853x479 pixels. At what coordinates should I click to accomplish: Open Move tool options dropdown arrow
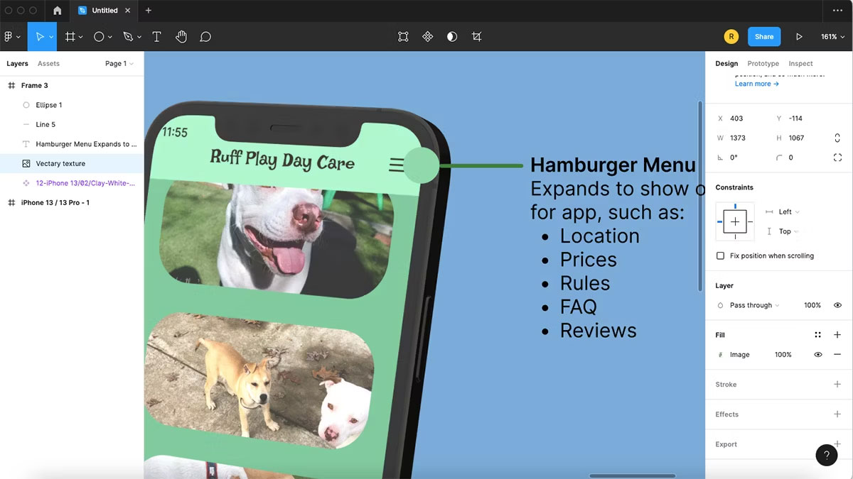51,37
